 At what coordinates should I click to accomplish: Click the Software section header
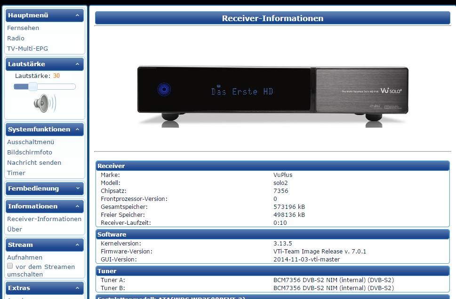pyautogui.click(x=272, y=234)
